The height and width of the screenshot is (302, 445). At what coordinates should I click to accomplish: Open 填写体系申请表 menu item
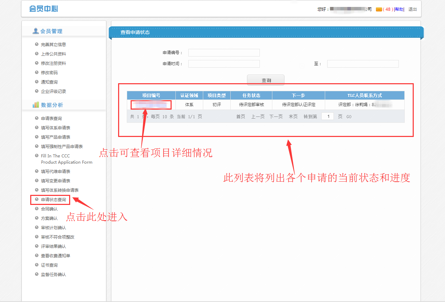tap(55, 128)
